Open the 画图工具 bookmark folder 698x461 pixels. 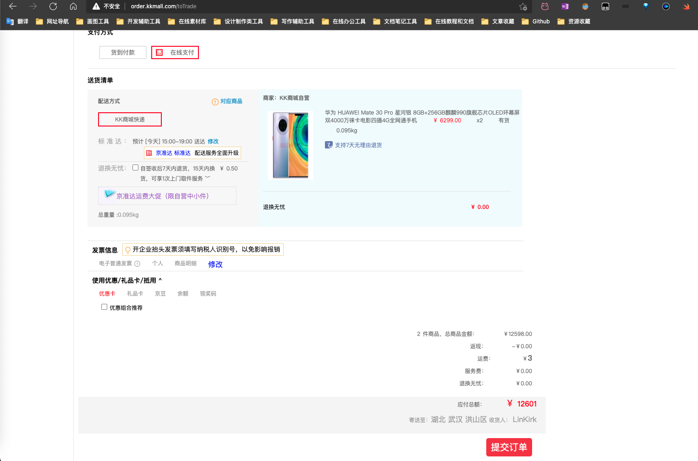click(93, 22)
